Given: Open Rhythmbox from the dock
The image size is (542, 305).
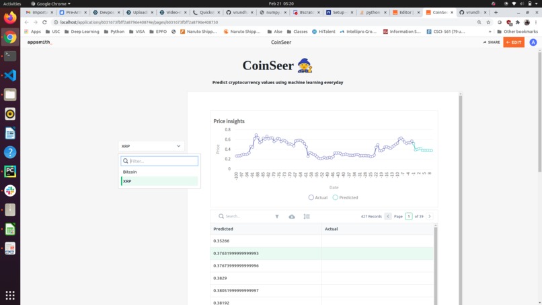Looking at the screenshot, I should [x=10, y=114].
